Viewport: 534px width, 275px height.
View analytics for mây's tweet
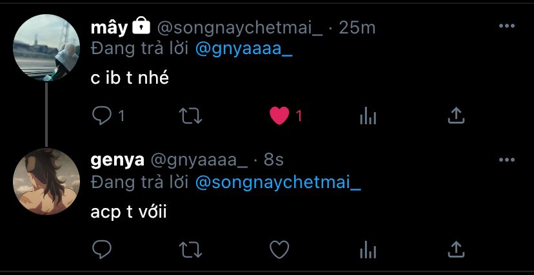[x=368, y=115]
